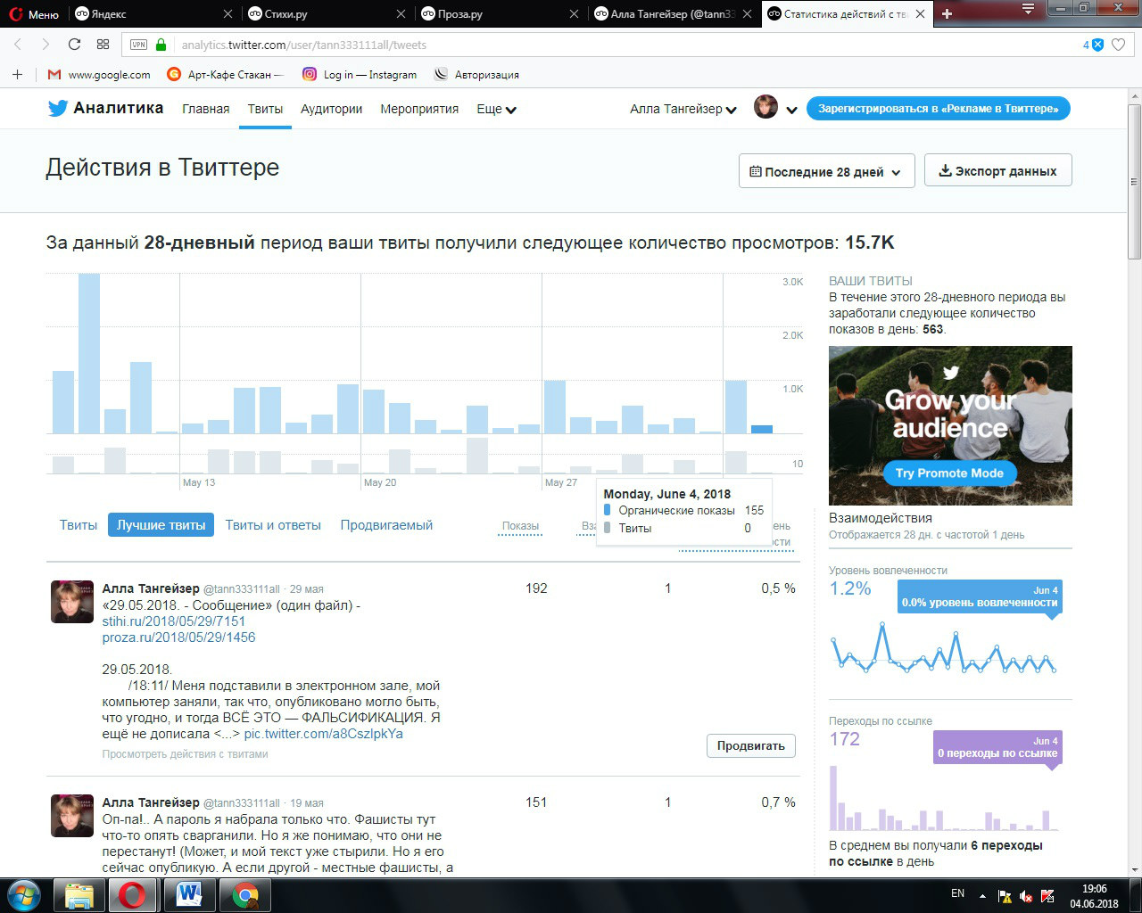Open the proza.ru/2018/05/29/1456 link
This screenshot has height=913, width=1142.
pos(178,637)
